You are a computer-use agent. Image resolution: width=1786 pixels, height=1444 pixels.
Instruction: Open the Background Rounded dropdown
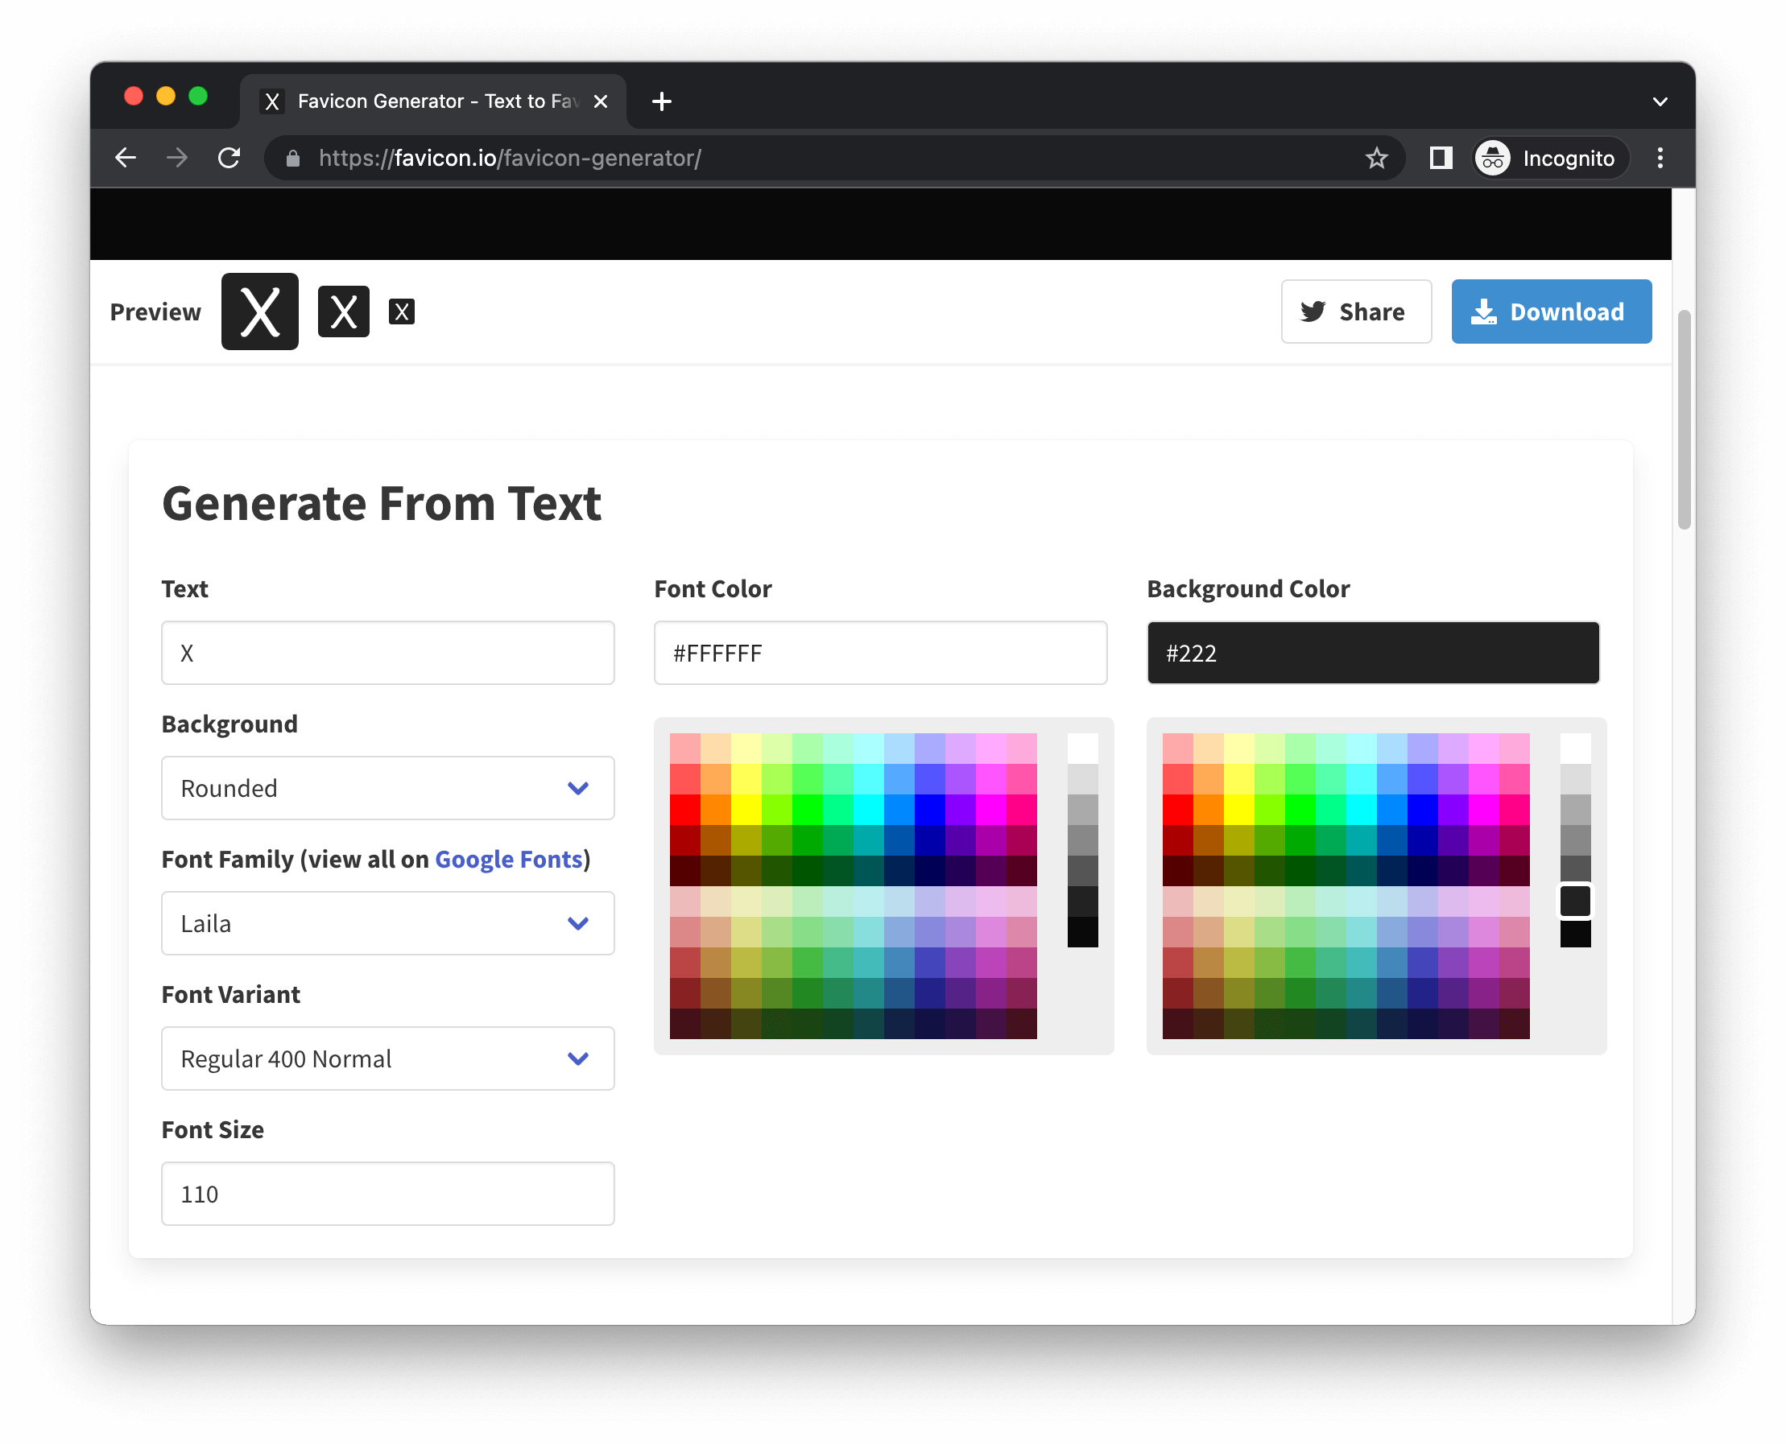pos(388,788)
